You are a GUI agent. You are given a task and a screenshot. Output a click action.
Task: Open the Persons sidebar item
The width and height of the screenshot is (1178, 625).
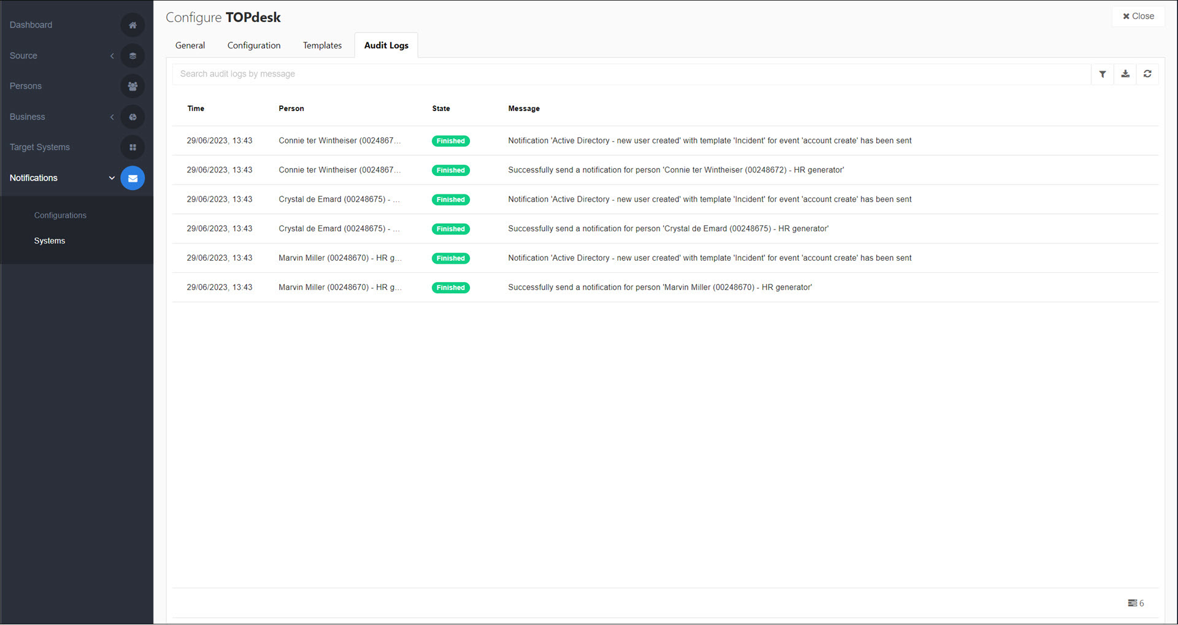(x=26, y=86)
